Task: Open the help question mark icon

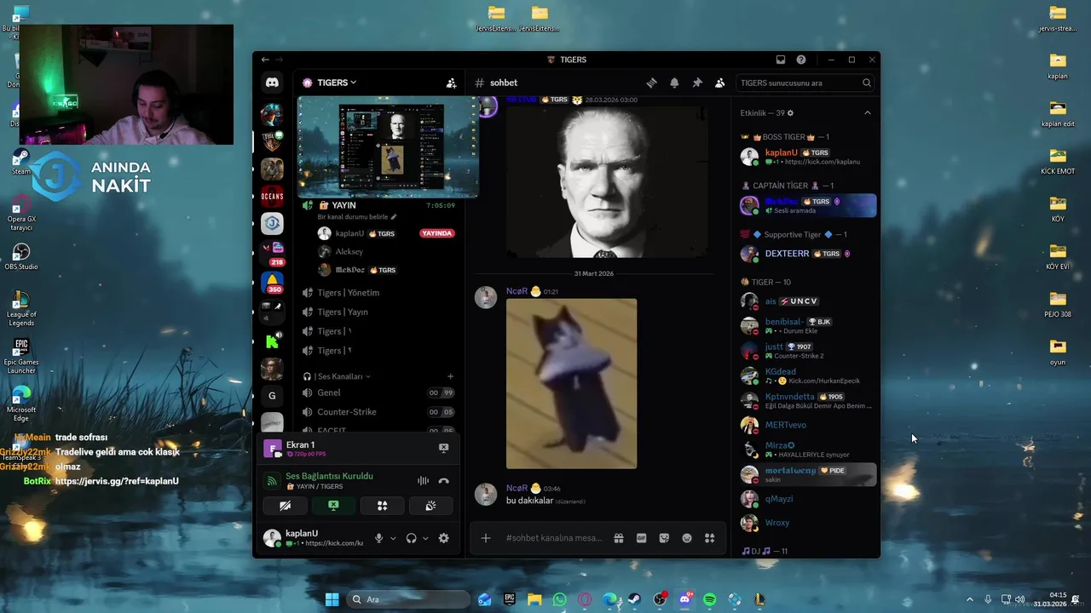Action: point(801,60)
